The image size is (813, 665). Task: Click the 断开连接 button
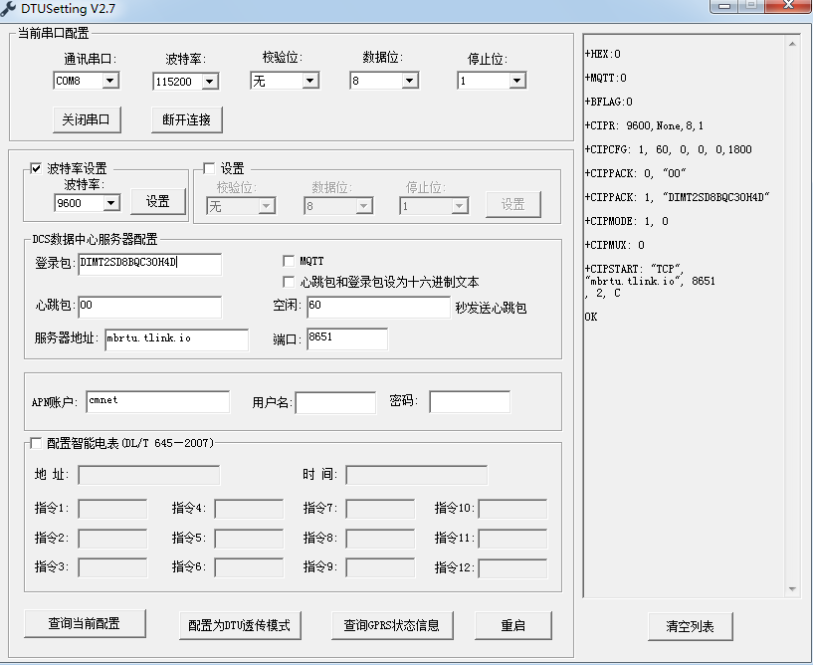tap(188, 118)
